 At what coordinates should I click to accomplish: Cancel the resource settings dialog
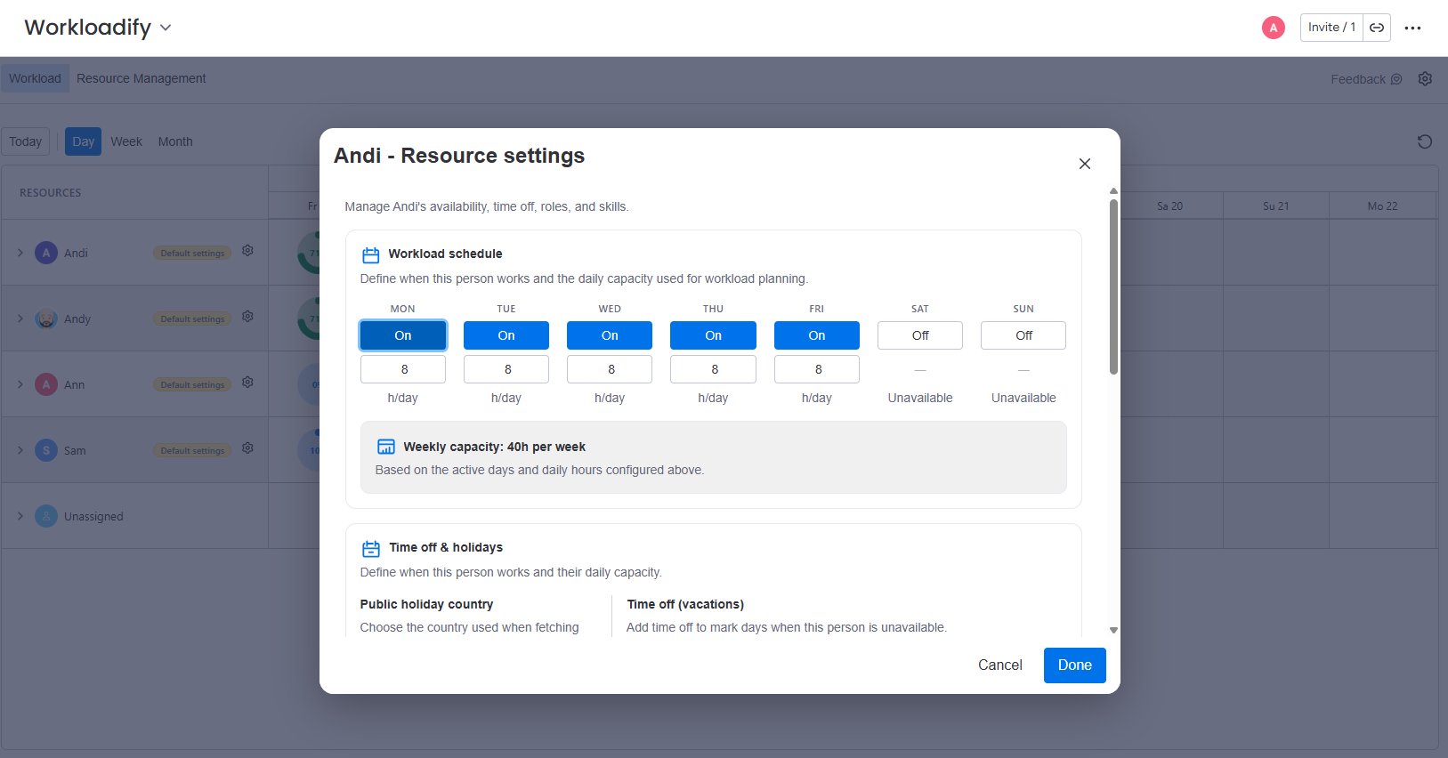[x=1000, y=665]
